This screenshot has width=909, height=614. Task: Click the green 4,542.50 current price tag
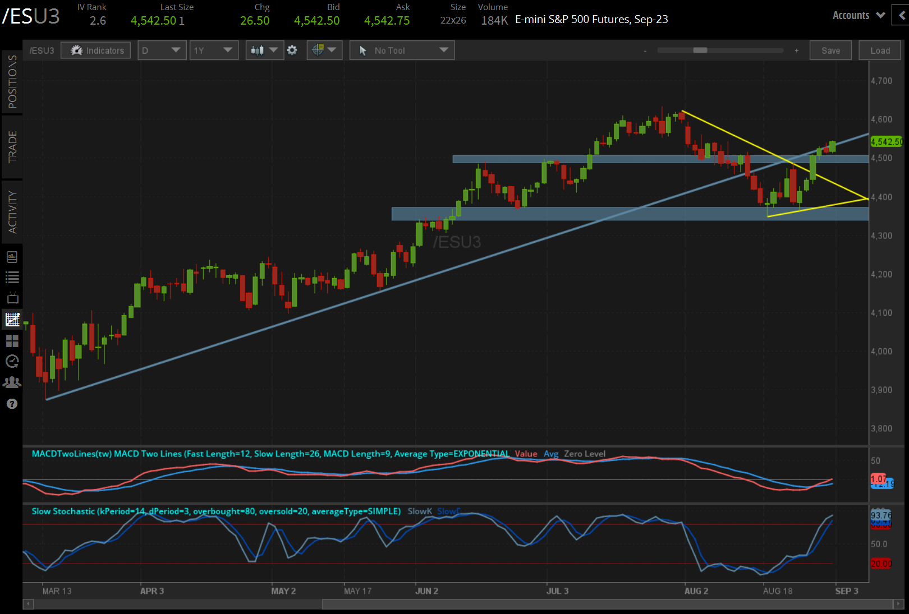pos(887,142)
